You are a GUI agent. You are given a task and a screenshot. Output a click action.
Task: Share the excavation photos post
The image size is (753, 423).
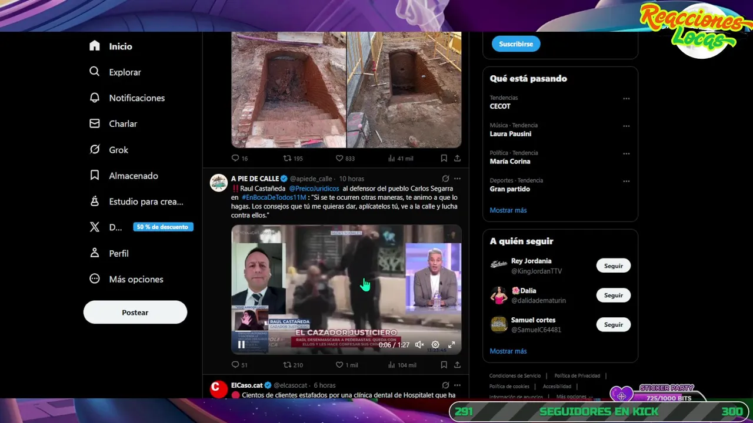pos(457,159)
